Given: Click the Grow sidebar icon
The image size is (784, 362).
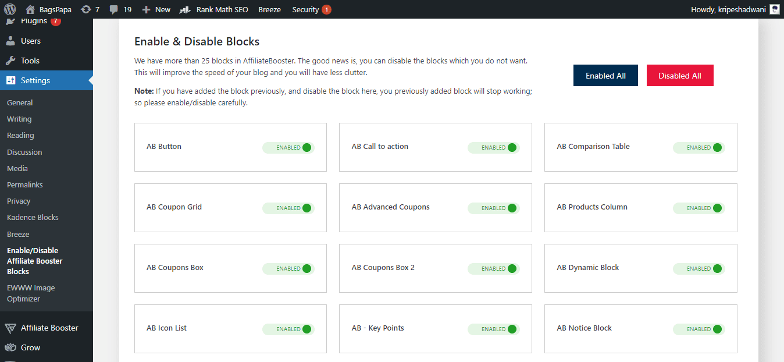Looking at the screenshot, I should (x=10, y=347).
